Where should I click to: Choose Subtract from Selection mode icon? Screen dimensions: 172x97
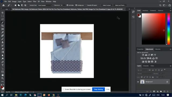pos(22,5)
